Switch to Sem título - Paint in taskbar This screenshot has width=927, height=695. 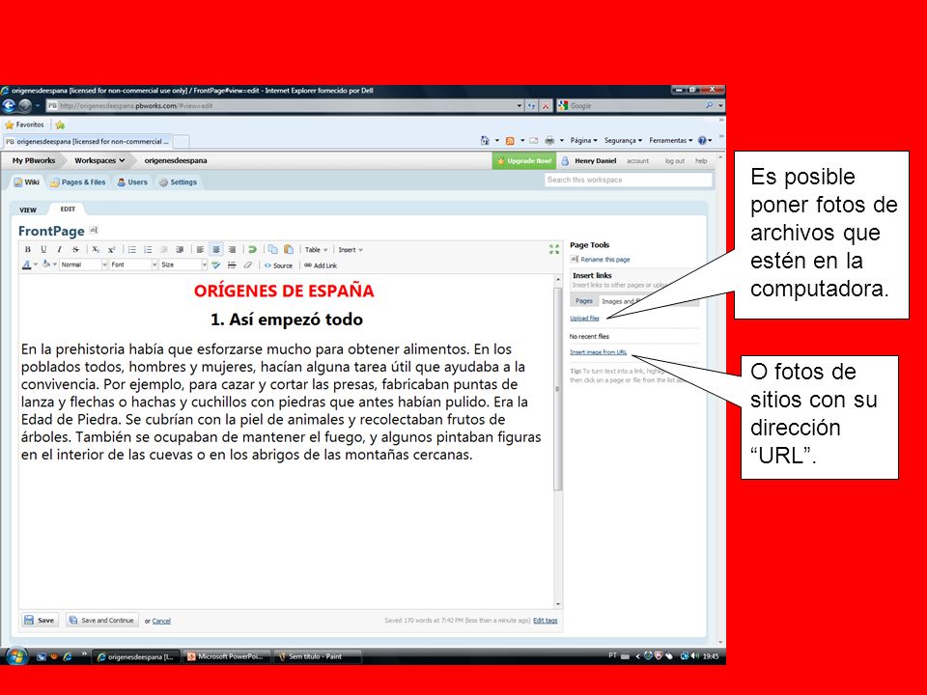click(x=317, y=656)
